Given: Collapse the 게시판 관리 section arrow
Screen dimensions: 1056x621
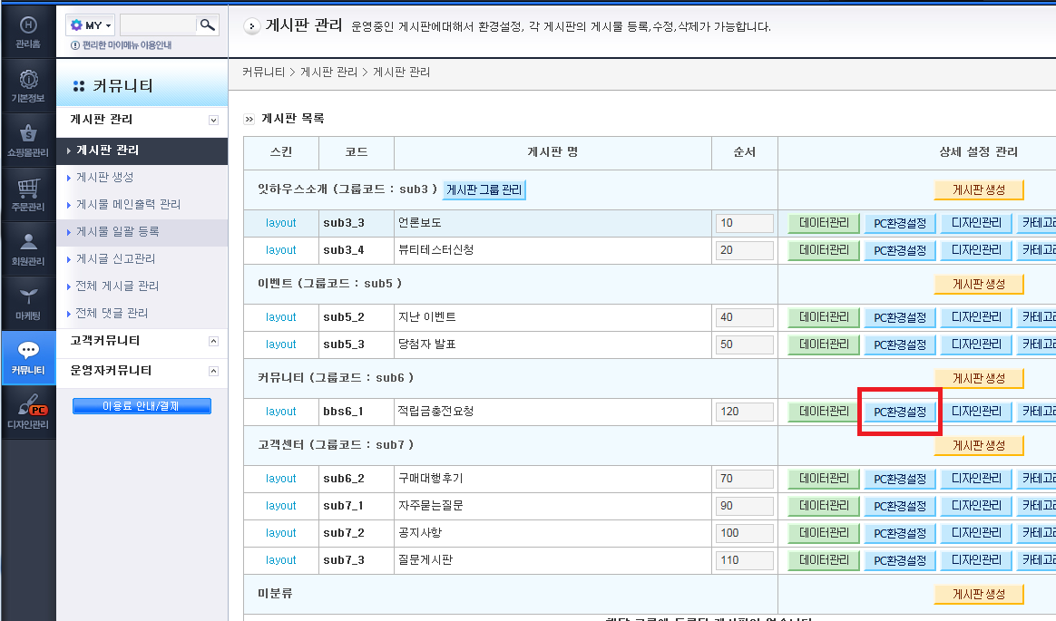Looking at the screenshot, I should point(213,121).
